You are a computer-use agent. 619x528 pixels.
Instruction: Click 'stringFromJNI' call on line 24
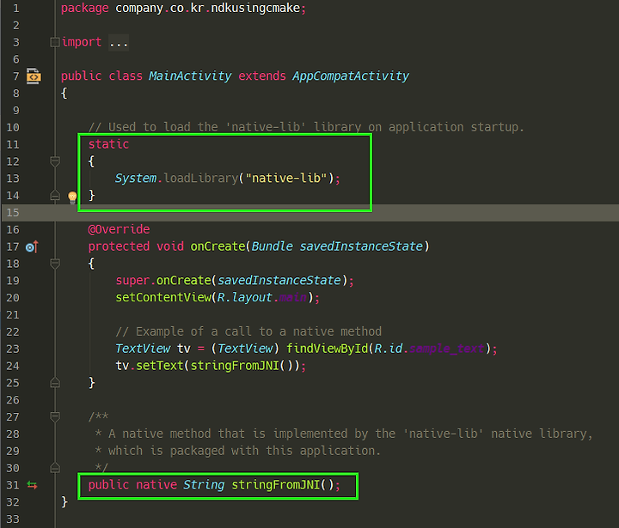click(235, 365)
